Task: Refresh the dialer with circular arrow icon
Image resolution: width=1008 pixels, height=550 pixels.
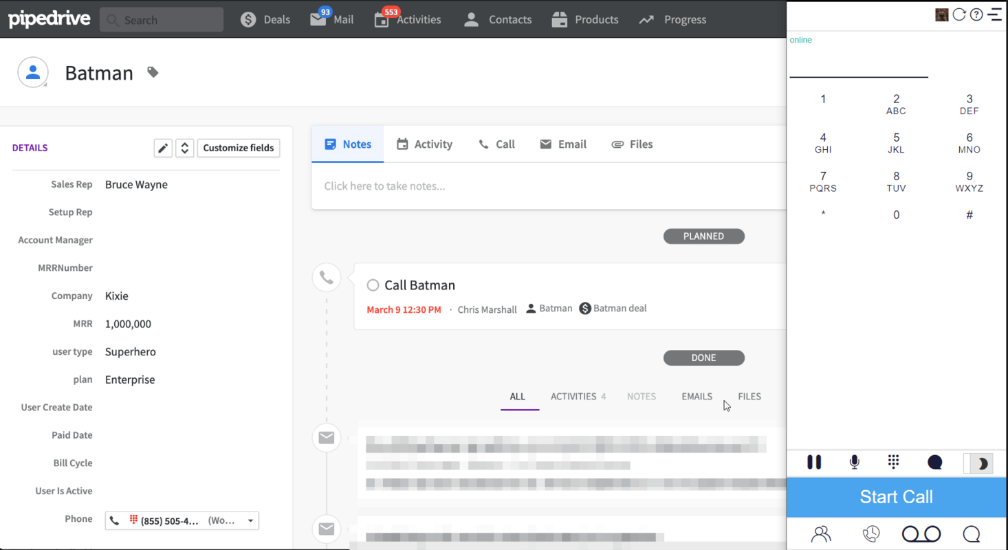Action: [x=959, y=14]
